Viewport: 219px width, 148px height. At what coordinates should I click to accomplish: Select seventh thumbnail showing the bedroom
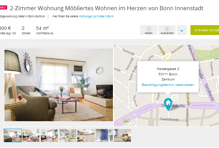tap(122, 135)
